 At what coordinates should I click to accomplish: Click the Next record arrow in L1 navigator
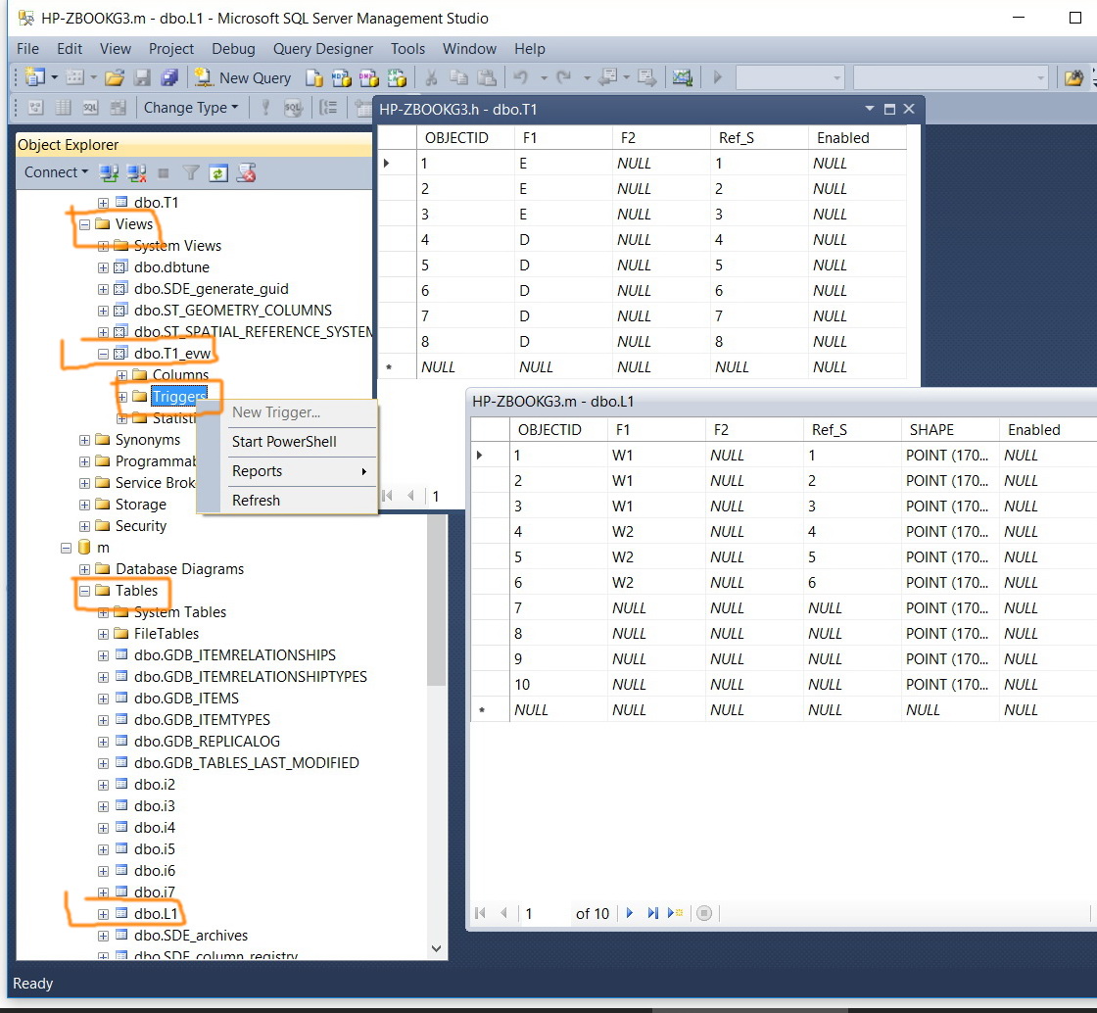click(x=630, y=913)
